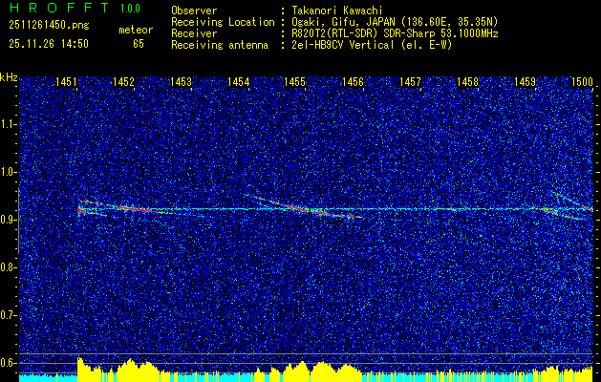
Task: Click the gray frequency range bar on left axis
Action: point(18,221)
